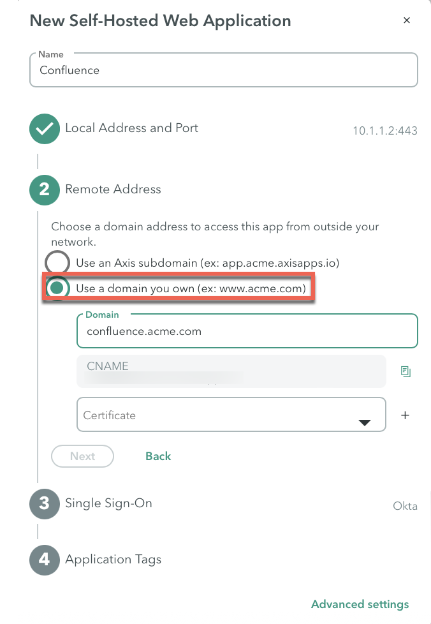Close the New Self-Hosted Web Application dialog
The width and height of the screenshot is (431, 624).
coord(406,20)
